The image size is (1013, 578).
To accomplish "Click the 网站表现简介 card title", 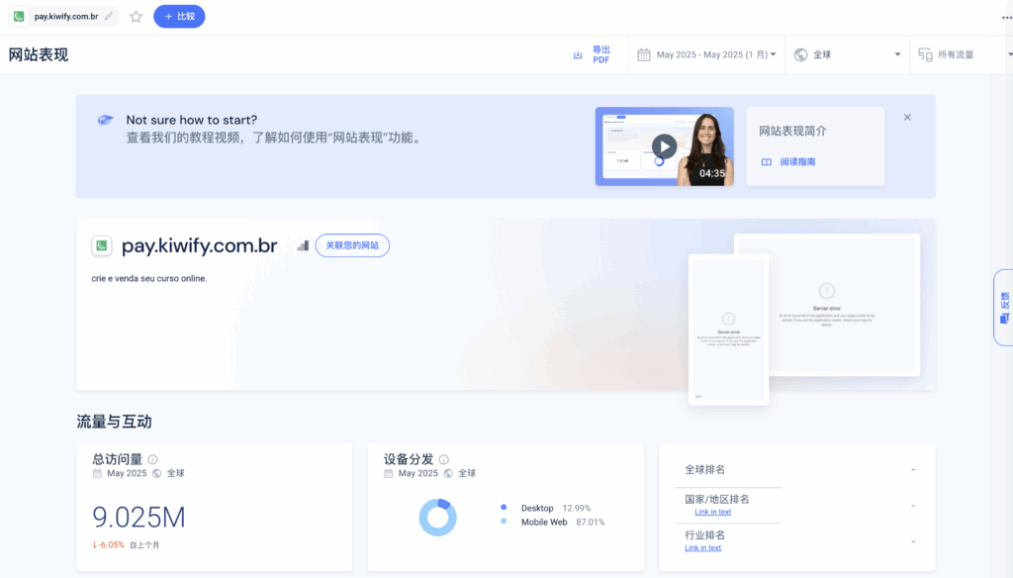I will coord(792,132).
